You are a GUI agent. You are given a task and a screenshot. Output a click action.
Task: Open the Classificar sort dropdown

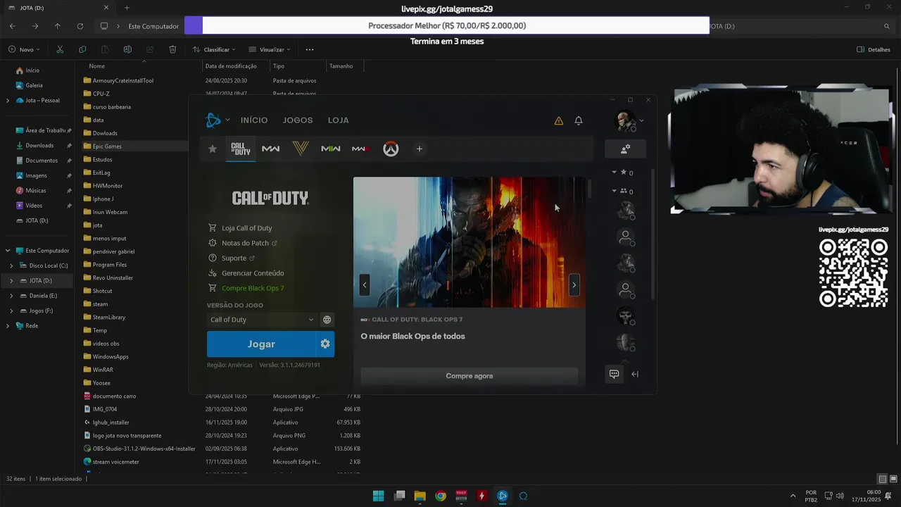click(x=214, y=49)
